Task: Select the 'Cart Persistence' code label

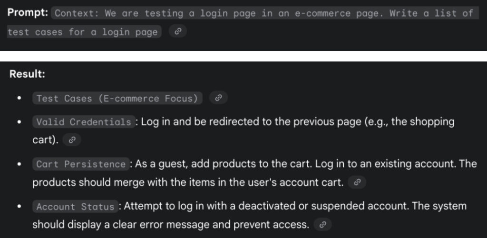Action: click(x=81, y=164)
